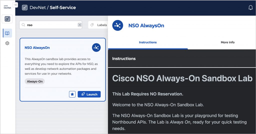Image resolution: width=256 pixels, height=134 pixels.
Task: Click the Self-Service key icon in header
Action: [25, 7]
